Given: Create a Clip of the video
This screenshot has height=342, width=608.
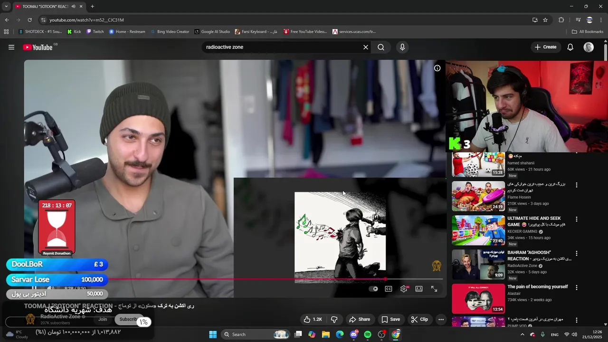Looking at the screenshot, I should click(419, 320).
